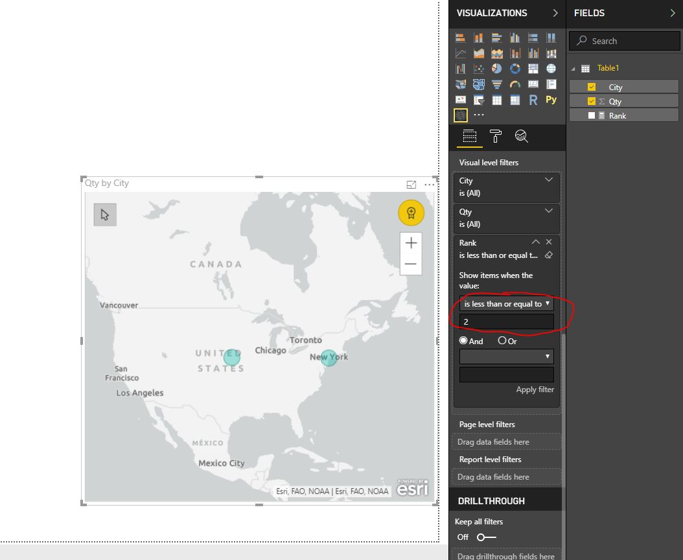
Task: Select the Stacked area chart visualization
Action: click(x=496, y=53)
